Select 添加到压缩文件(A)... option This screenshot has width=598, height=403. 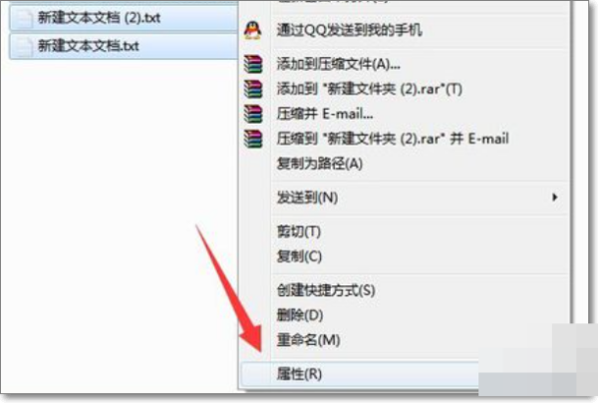(x=338, y=64)
